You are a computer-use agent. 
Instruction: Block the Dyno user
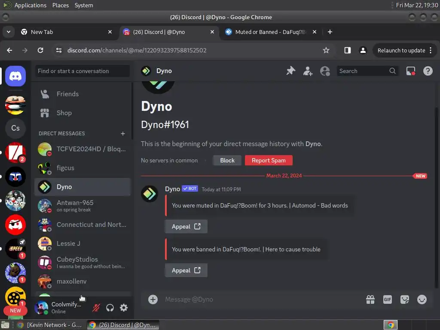coord(227,160)
